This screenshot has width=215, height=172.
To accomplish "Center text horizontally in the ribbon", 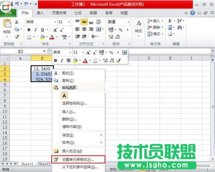I will coord(84,29).
